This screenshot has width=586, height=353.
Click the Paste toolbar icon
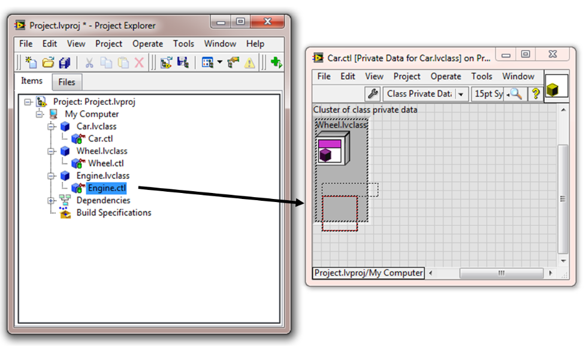(x=123, y=62)
